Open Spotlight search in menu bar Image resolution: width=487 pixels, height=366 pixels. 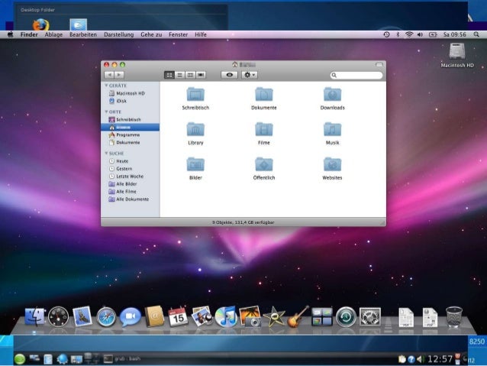click(x=476, y=34)
